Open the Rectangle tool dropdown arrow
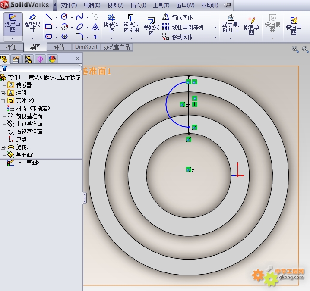The image size is (310, 291). tap(56, 27)
